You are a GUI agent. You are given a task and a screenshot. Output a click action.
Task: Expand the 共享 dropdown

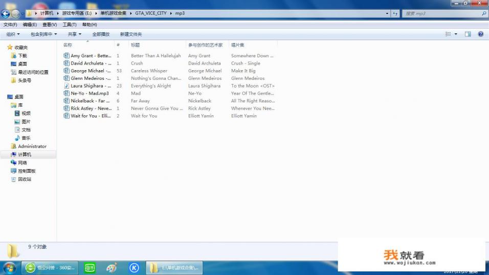point(74,34)
